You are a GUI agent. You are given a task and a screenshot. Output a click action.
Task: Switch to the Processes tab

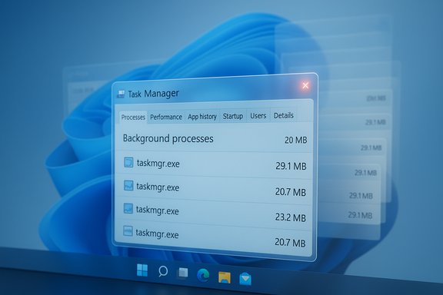point(133,117)
